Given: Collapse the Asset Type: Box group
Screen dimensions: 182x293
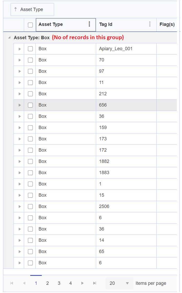Looking at the screenshot, I should [9, 38].
